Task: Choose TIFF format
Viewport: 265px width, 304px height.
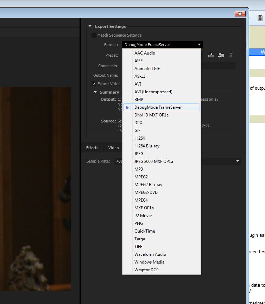Action: click(x=162, y=247)
